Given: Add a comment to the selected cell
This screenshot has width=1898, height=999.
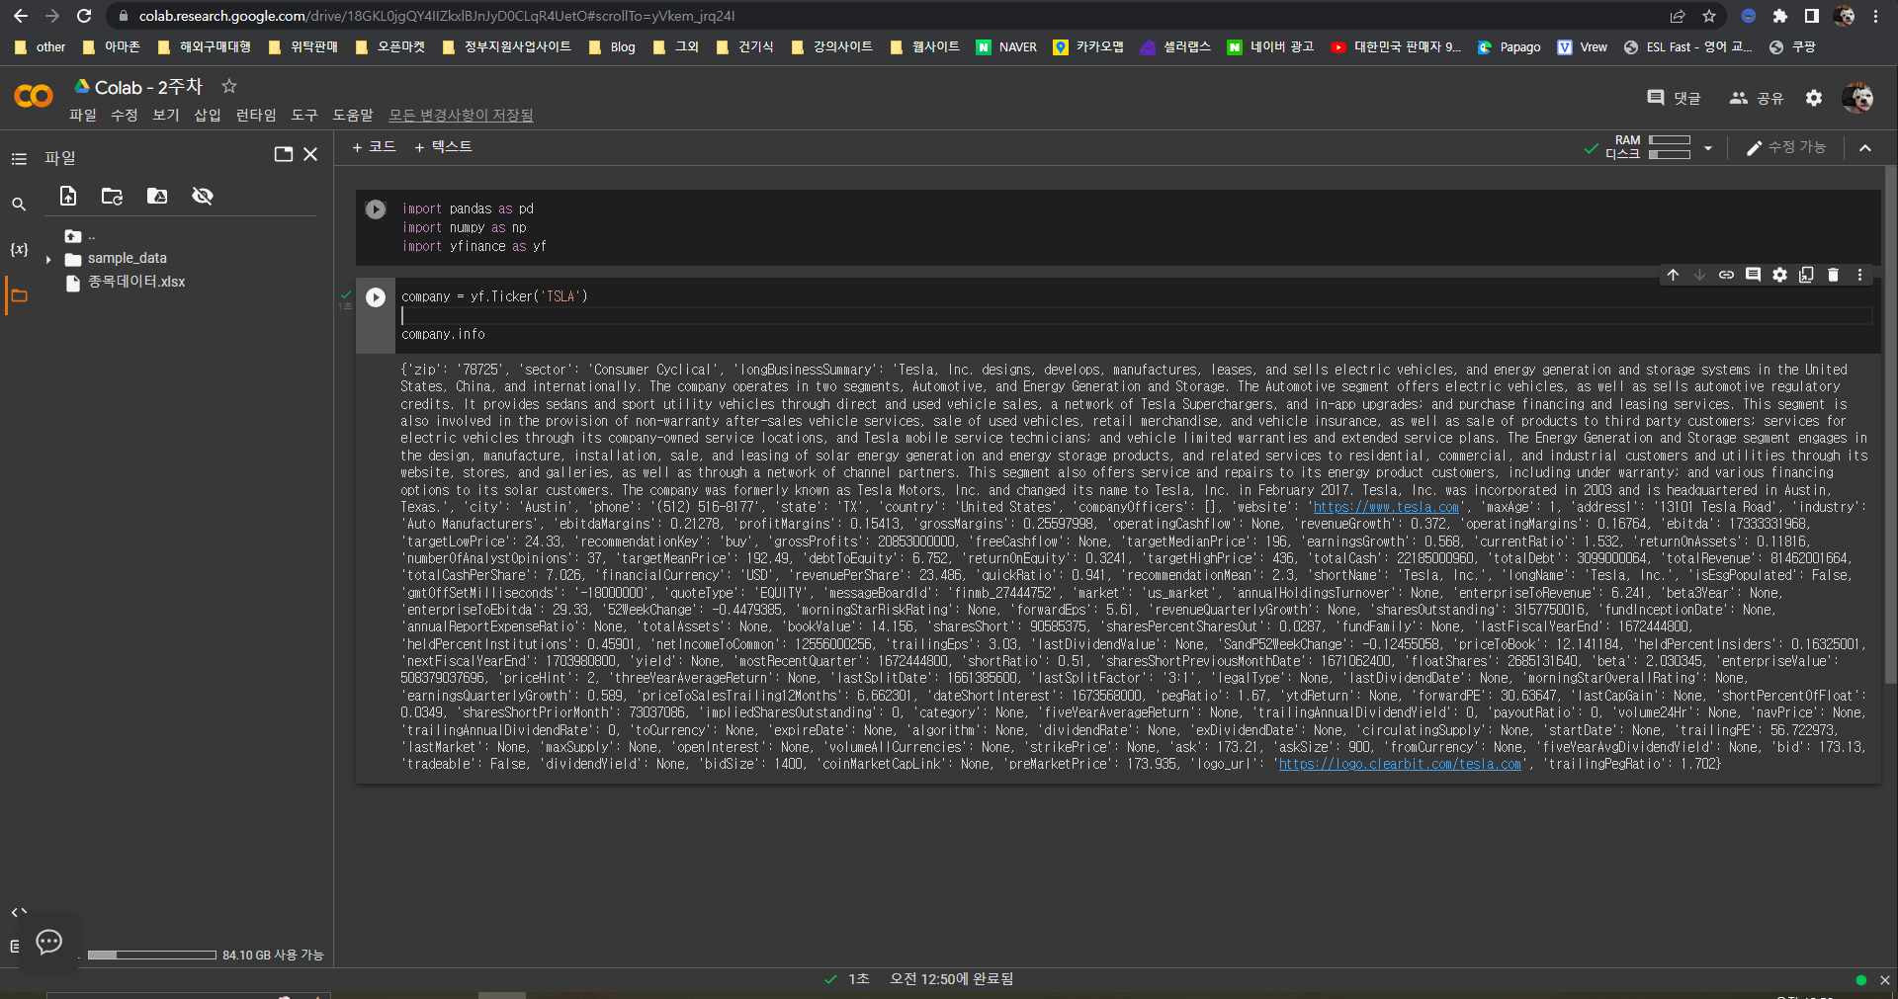Looking at the screenshot, I should click(1753, 275).
